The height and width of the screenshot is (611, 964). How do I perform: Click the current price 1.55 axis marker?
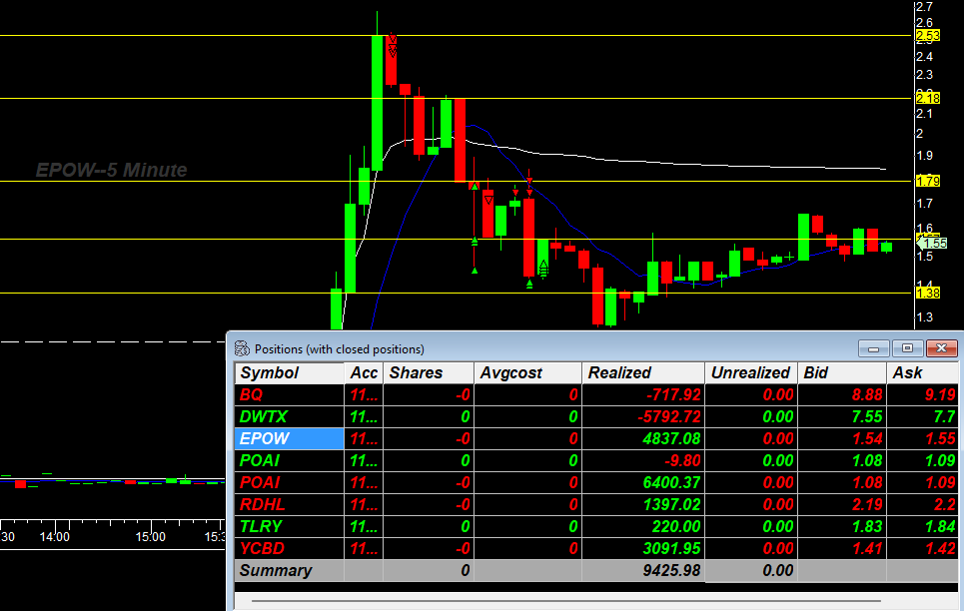[933, 243]
